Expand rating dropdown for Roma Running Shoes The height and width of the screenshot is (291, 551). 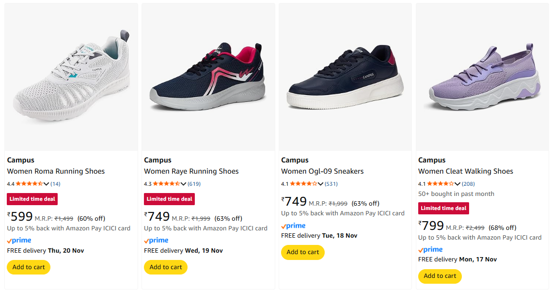coord(47,184)
